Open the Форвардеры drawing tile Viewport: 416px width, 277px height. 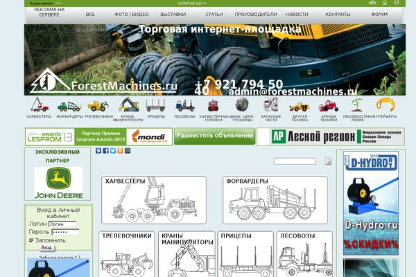[275, 200]
